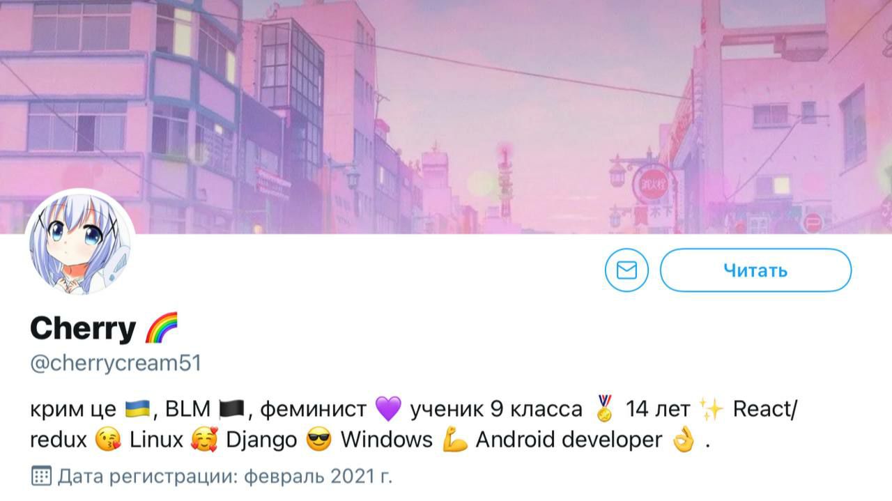Click the Читать follow button
The width and height of the screenshot is (892, 501).
(x=755, y=270)
